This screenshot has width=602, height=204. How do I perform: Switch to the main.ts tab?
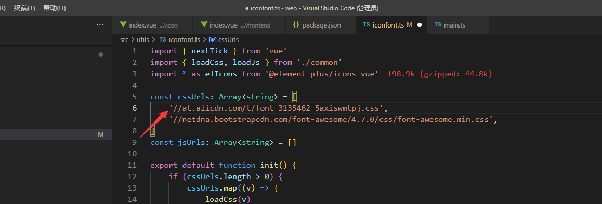[x=457, y=25]
